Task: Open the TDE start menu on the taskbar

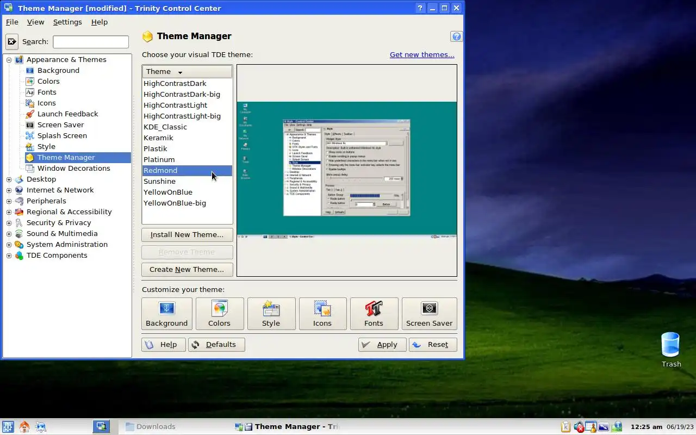Action: (x=8, y=427)
